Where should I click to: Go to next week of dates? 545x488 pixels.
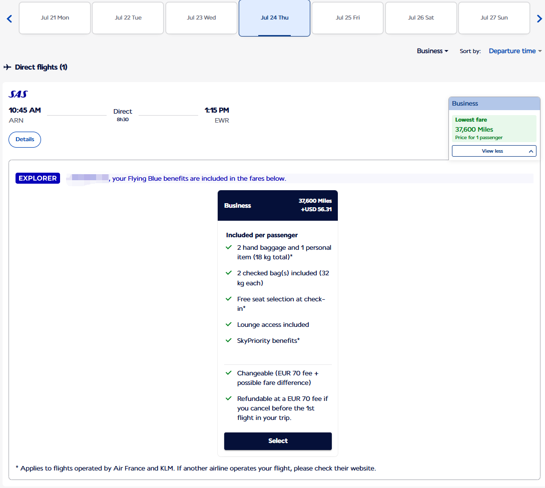click(x=539, y=19)
